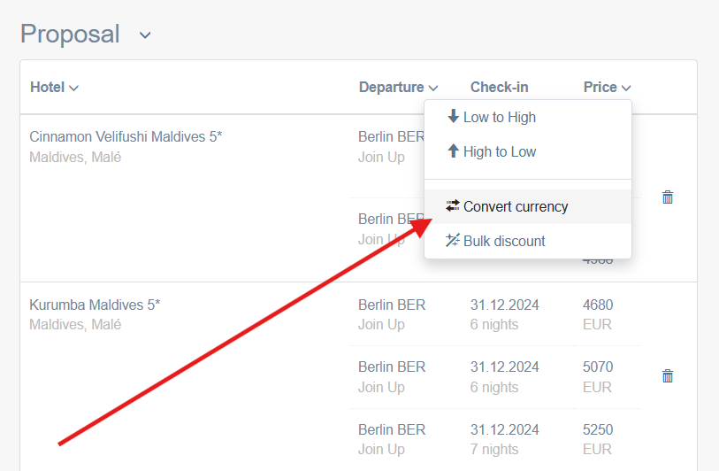Click the Low to High arrow icon

[453, 117]
